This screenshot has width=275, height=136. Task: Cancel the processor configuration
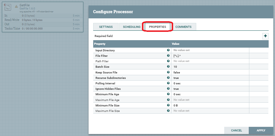236,131
